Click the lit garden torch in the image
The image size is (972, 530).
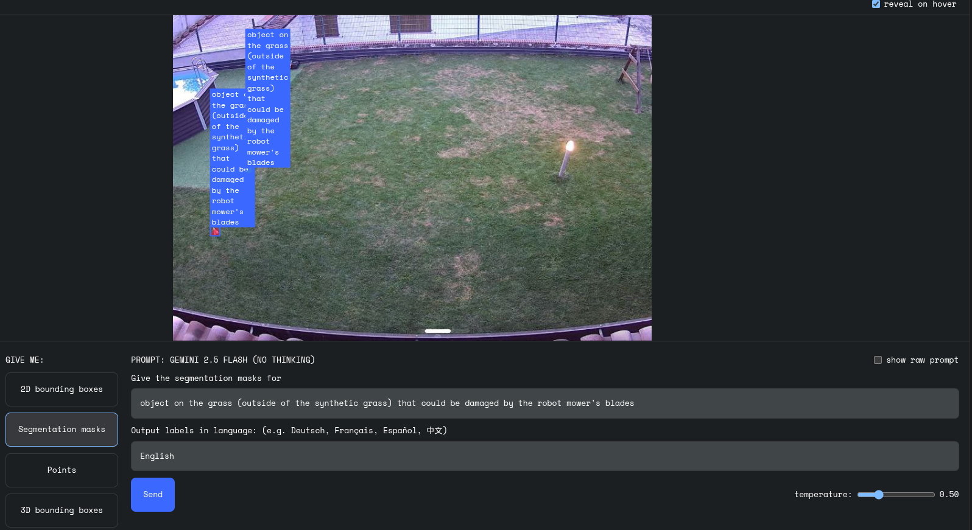tap(566, 159)
